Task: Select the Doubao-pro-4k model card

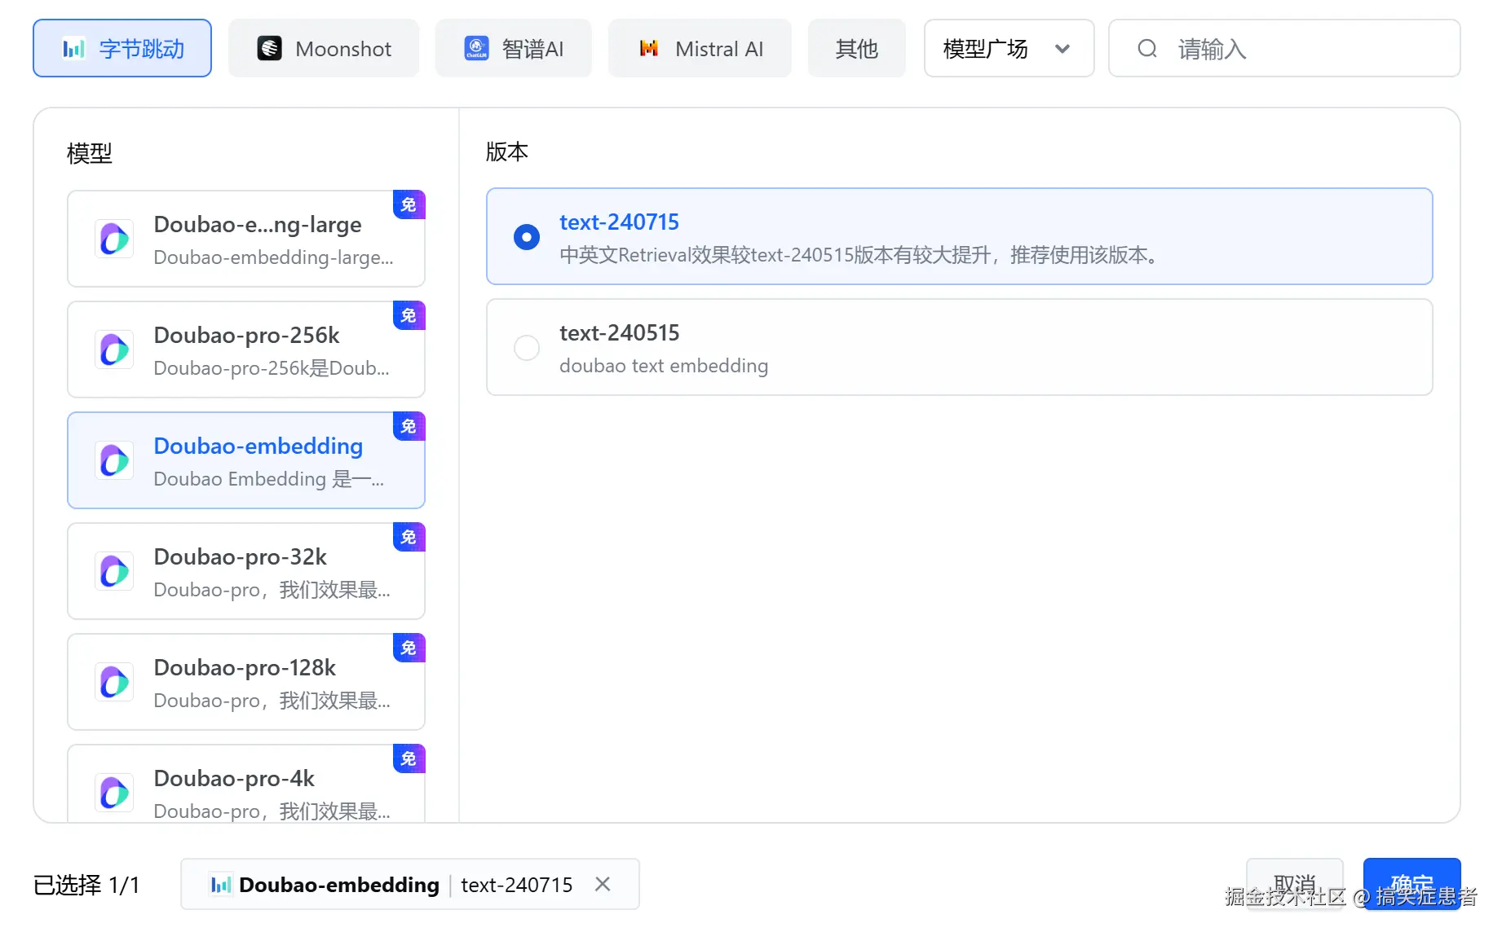Action: coord(246,784)
